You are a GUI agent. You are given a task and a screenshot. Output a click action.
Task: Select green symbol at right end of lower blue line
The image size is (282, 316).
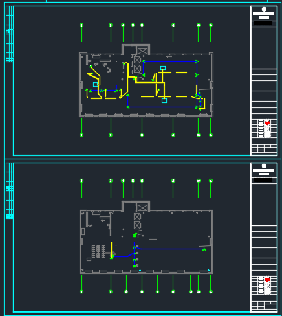[204, 249]
